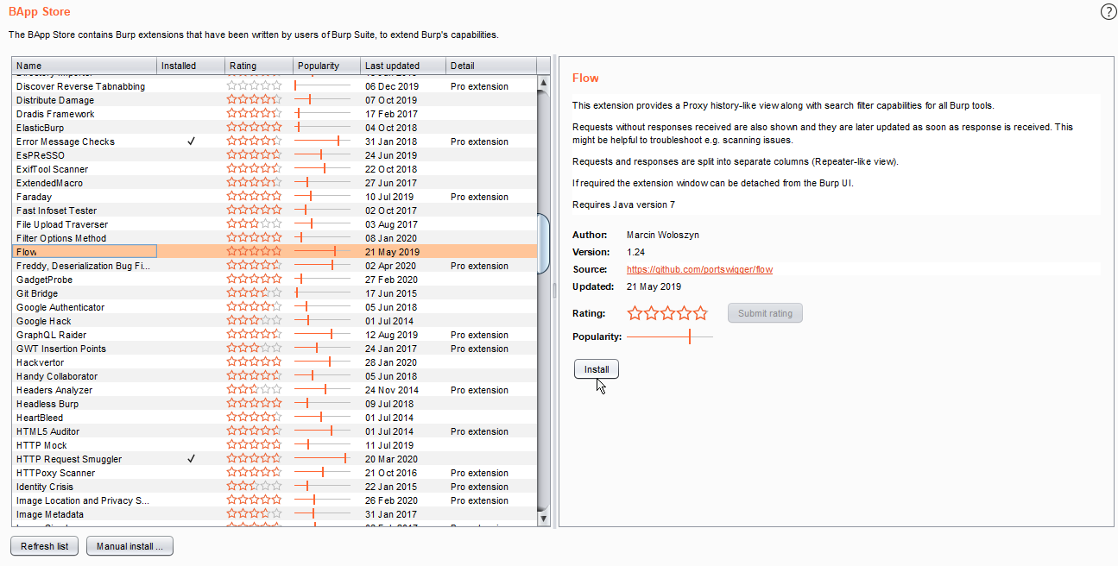Viewport: 1118px width, 566px height.
Task: Select the Handy Collaborator extension
Action: tap(57, 376)
